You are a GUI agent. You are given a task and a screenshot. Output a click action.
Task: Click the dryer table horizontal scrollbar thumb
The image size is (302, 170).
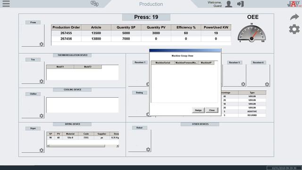pos(77,146)
